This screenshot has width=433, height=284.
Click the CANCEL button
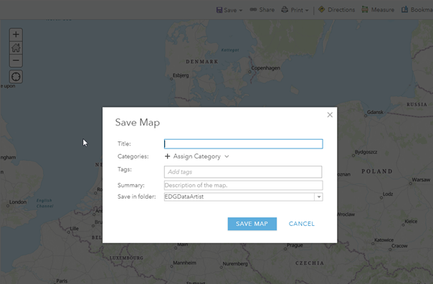tap(302, 224)
